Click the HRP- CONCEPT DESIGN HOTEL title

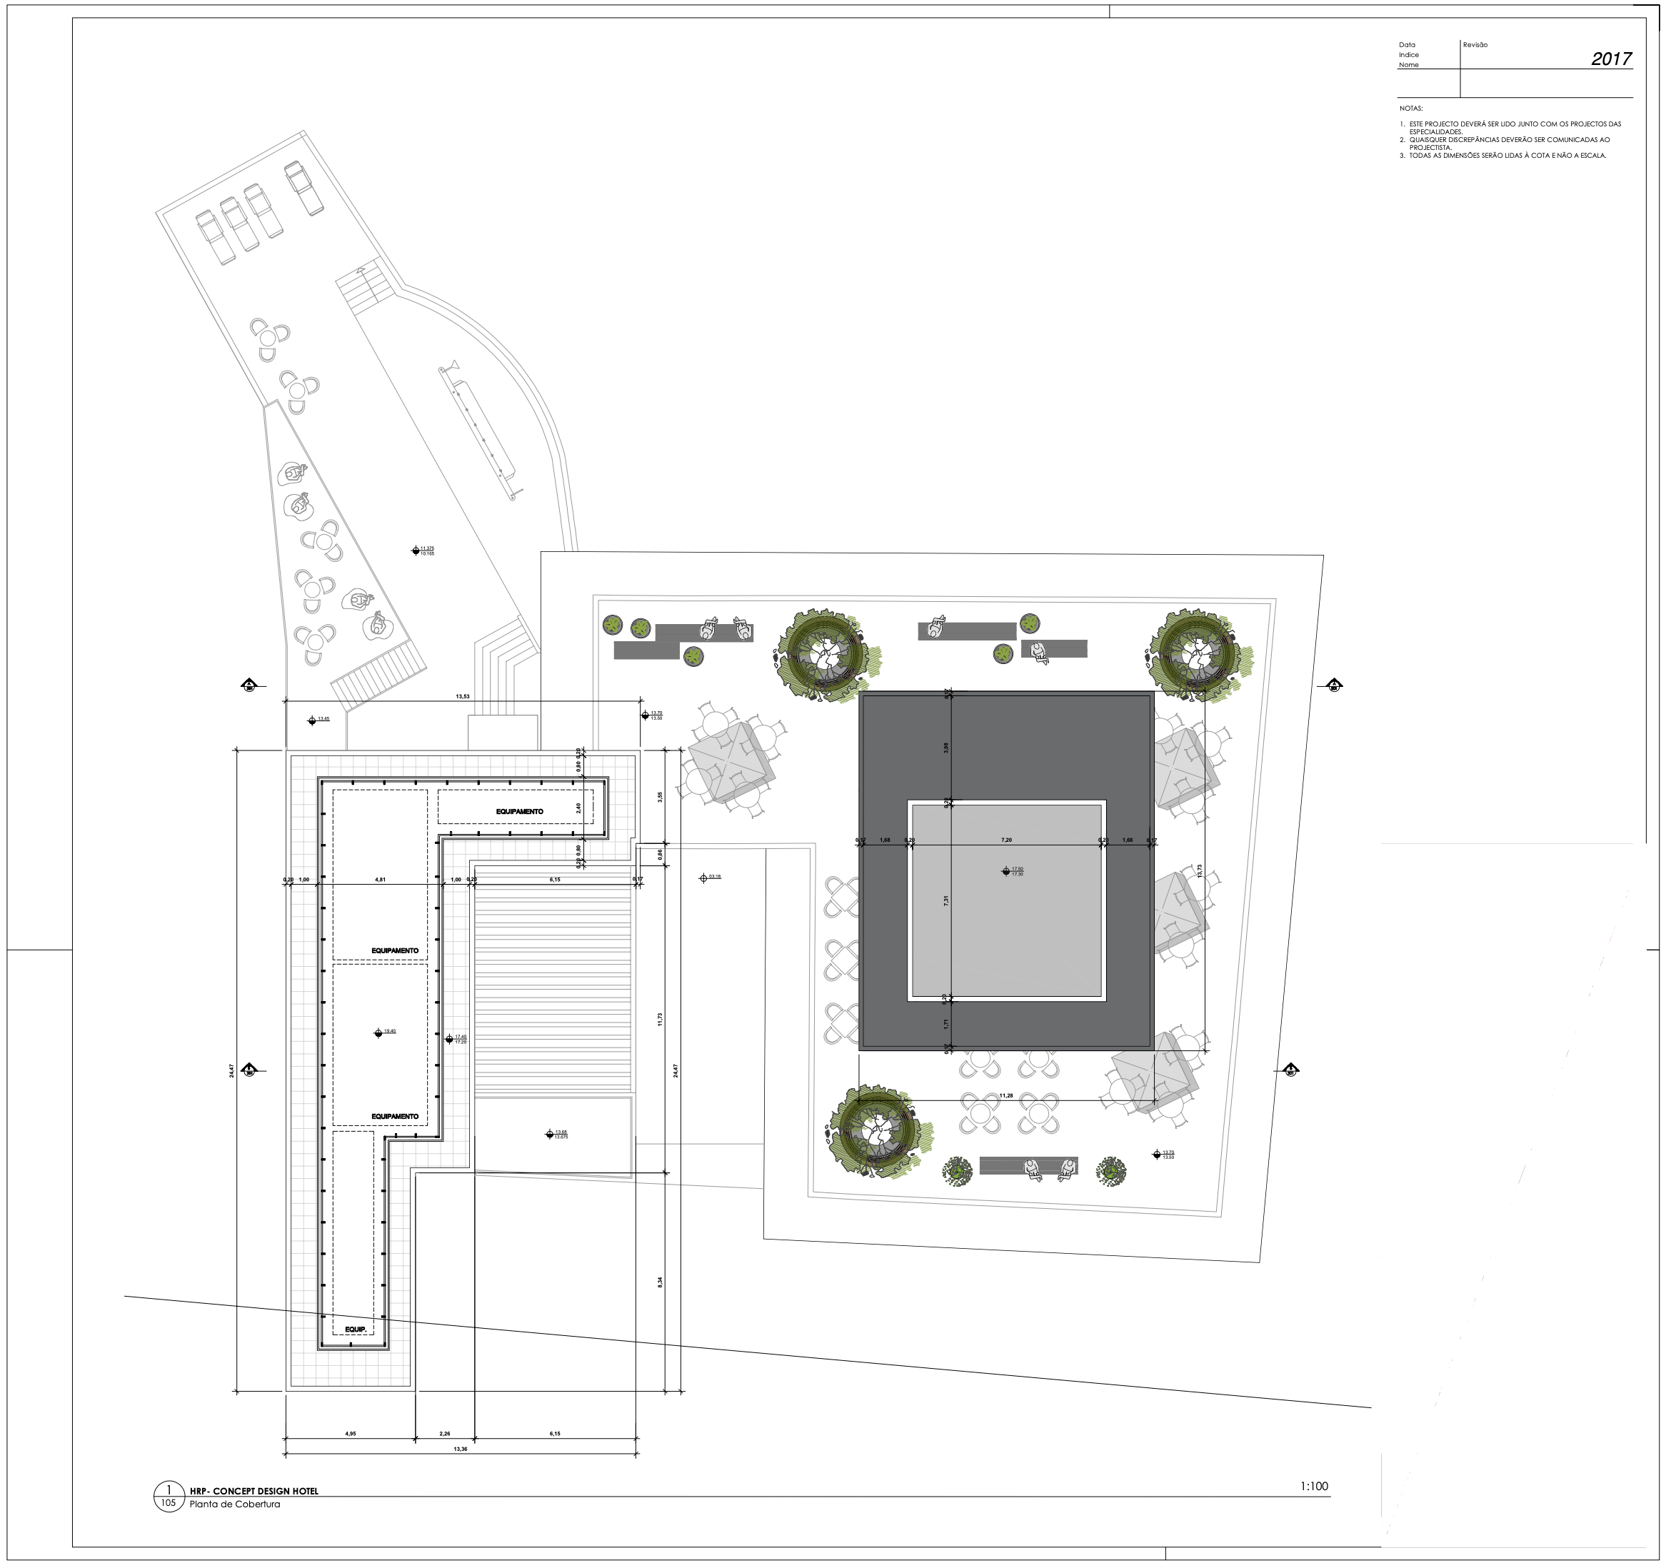(254, 1491)
